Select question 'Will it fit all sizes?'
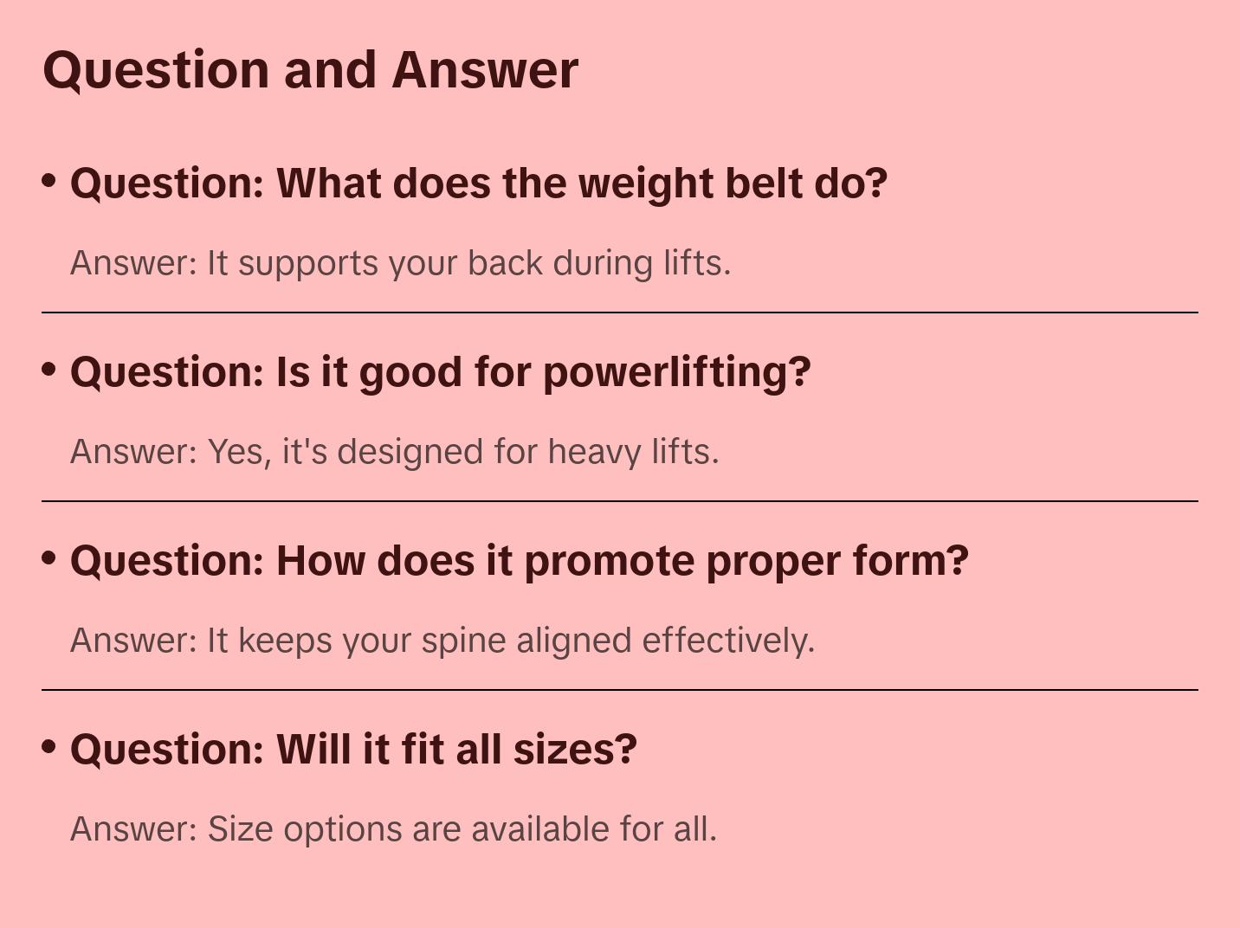 353,750
